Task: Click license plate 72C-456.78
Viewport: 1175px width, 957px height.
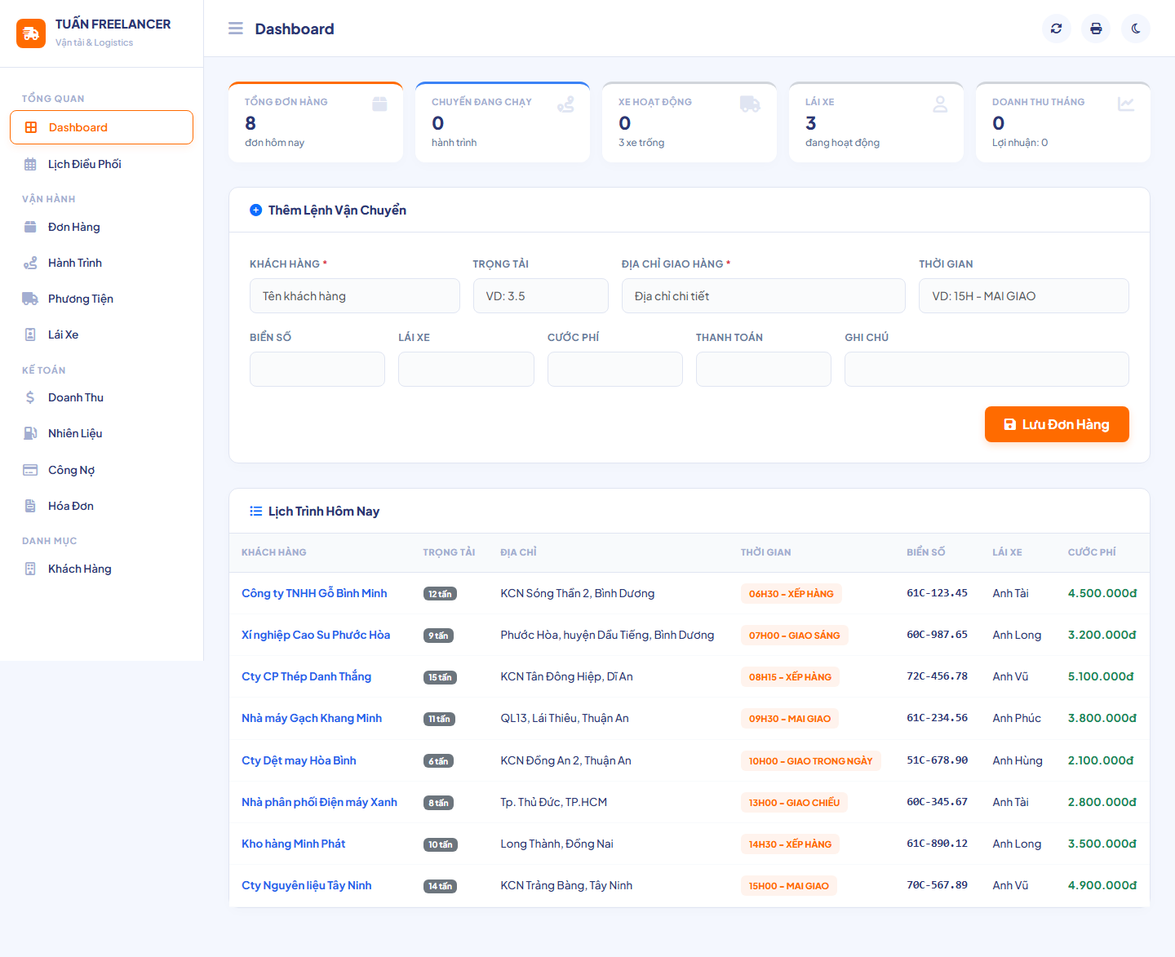Action: (937, 676)
